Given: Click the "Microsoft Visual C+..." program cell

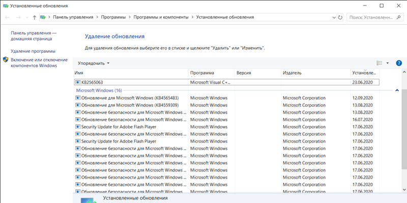Looking at the screenshot, I should point(211,82).
